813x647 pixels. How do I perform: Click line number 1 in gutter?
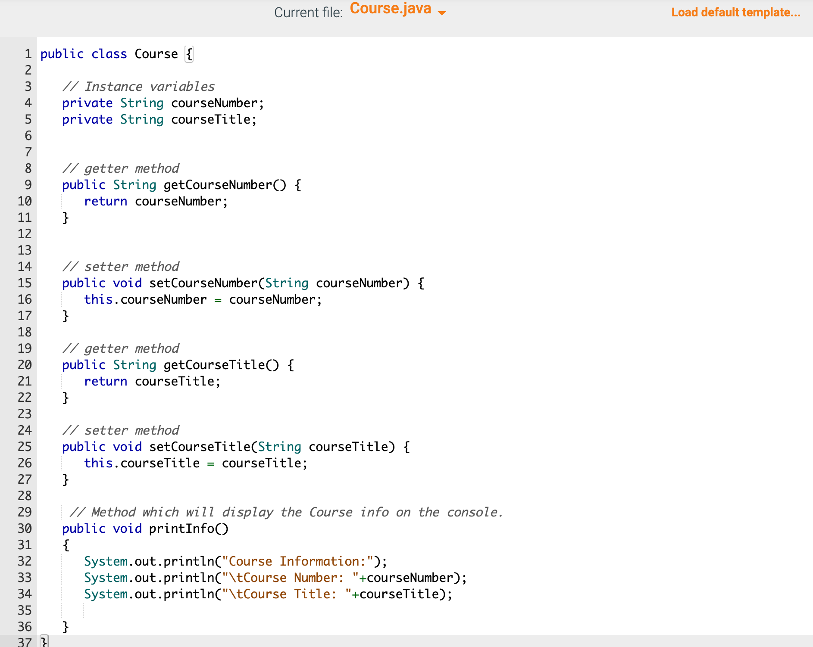(x=28, y=54)
